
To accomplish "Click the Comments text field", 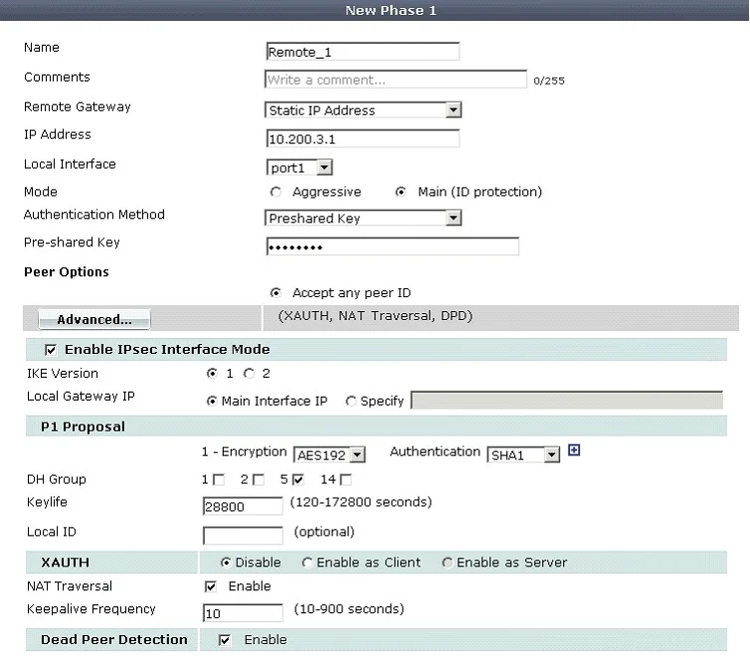I will (x=396, y=80).
